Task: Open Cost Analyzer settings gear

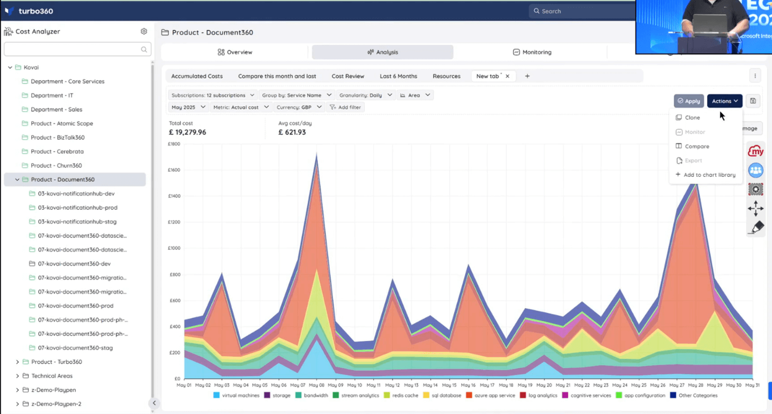Action: tap(144, 31)
